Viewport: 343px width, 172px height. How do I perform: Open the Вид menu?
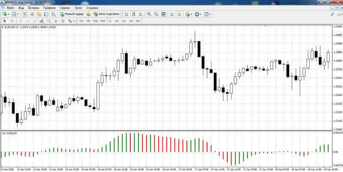(21, 8)
